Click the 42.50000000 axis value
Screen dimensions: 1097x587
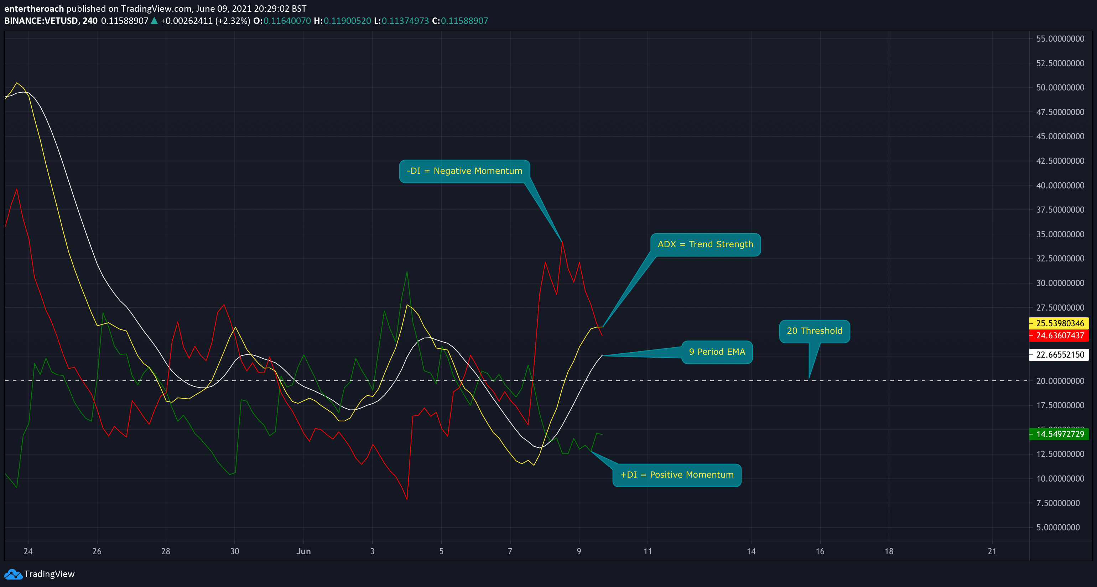(x=1060, y=161)
